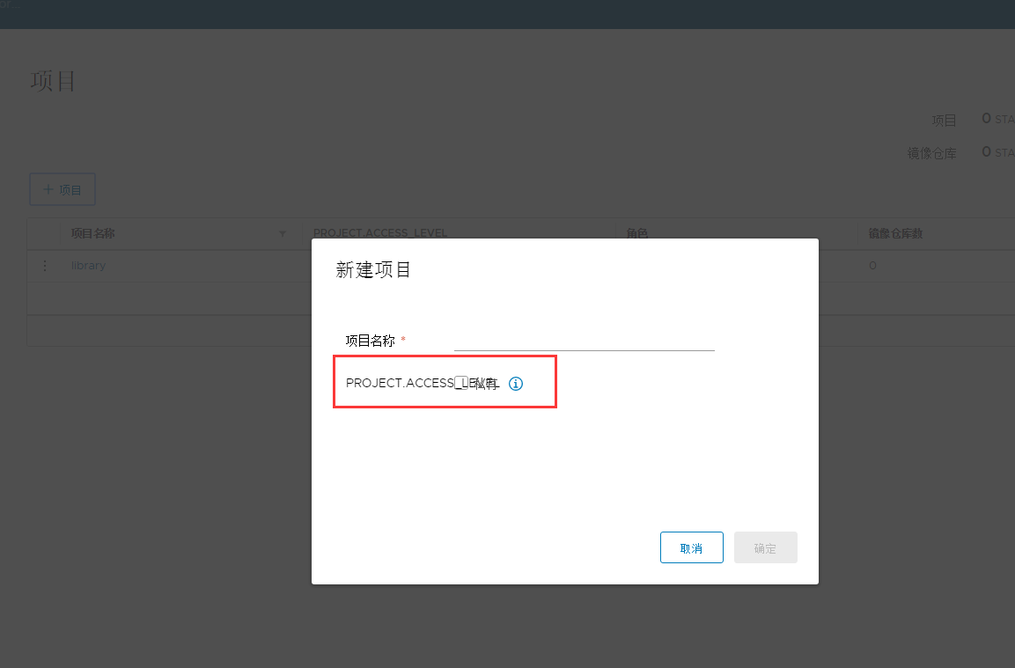Open the library project link
Screen dimensions: 1015x668
tap(88, 266)
